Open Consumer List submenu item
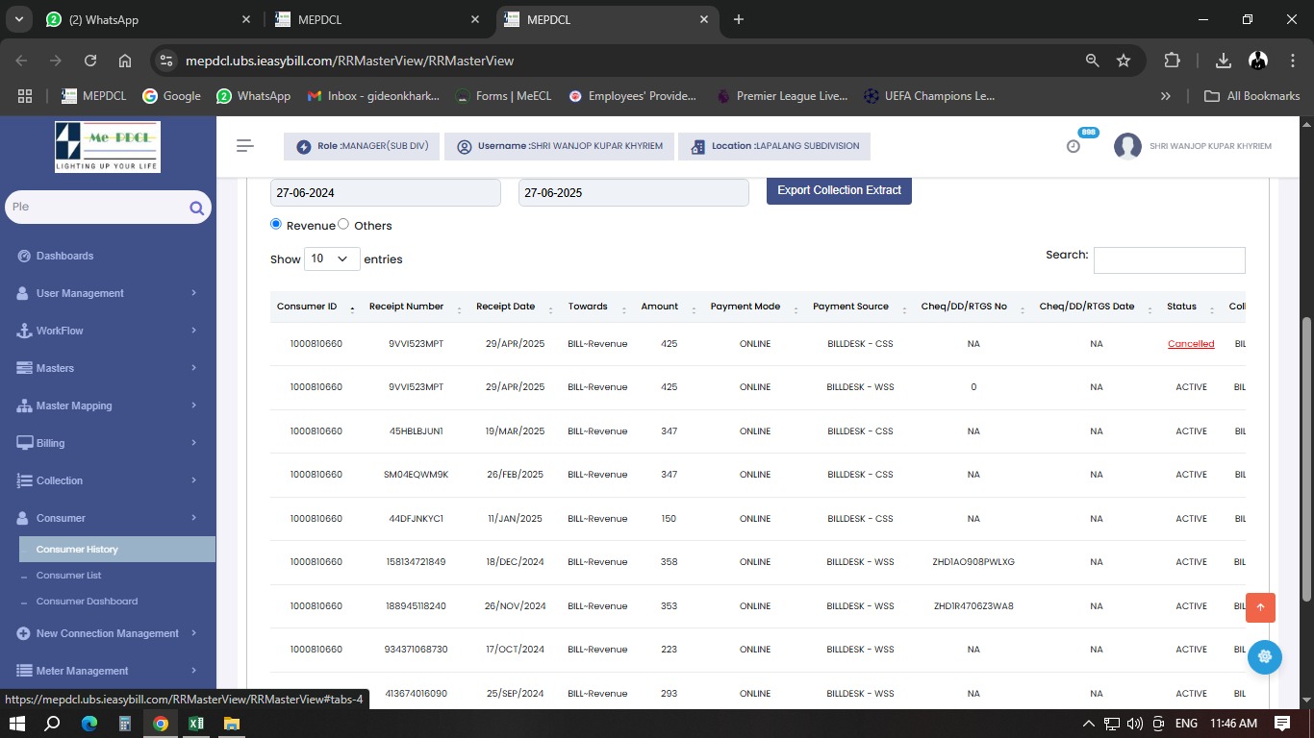Viewport: 1314px width, 738px height. (68, 575)
